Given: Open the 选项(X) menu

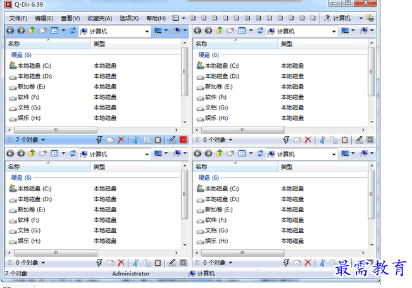Looking at the screenshot, I should tap(129, 18).
